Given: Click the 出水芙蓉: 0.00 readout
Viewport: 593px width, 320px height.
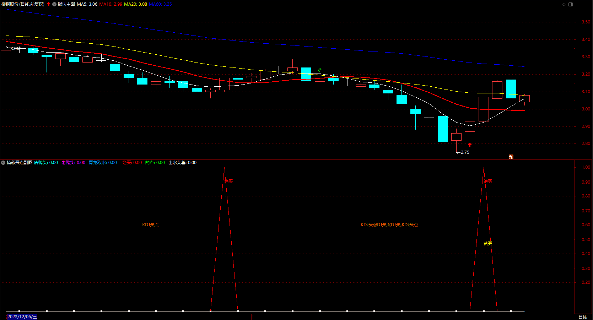Looking at the screenshot, I should (x=182, y=163).
